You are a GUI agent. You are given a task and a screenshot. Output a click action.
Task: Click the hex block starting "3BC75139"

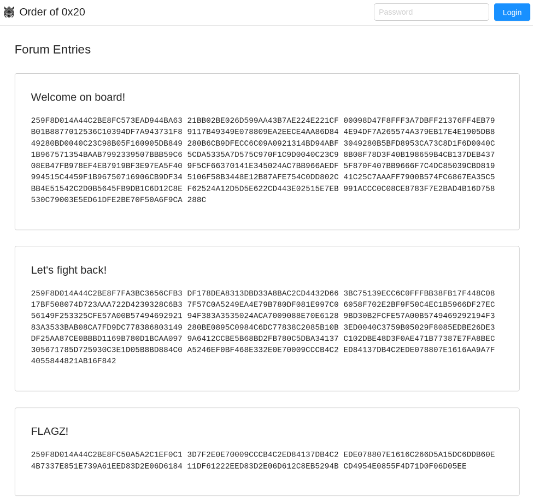(419, 294)
